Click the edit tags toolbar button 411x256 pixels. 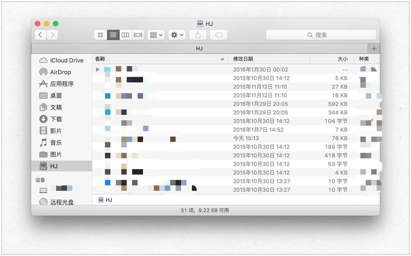pyautogui.click(x=218, y=35)
